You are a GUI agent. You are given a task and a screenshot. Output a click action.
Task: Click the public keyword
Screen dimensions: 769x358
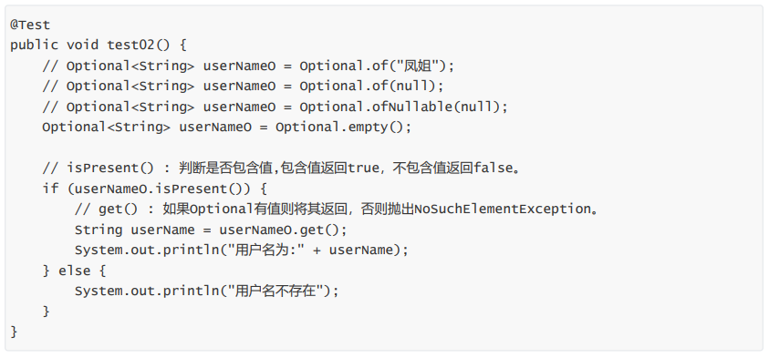coord(34,45)
